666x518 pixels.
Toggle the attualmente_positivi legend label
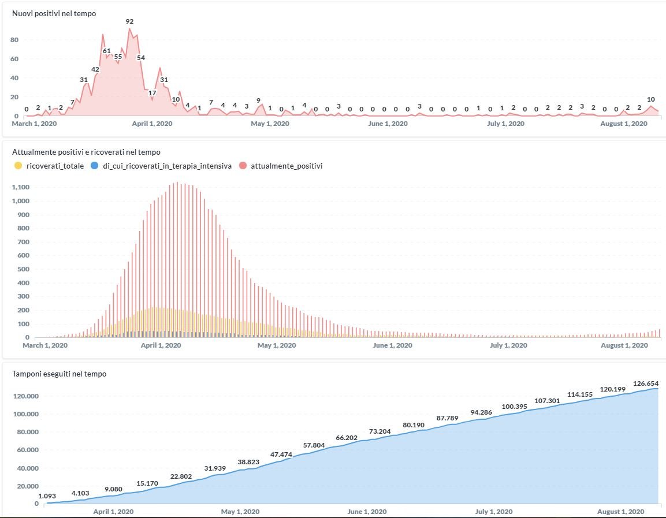click(x=287, y=166)
